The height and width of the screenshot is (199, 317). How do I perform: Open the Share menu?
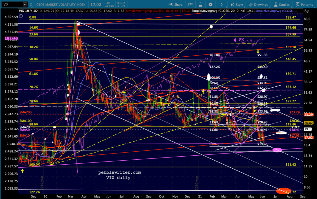tap(176, 4)
